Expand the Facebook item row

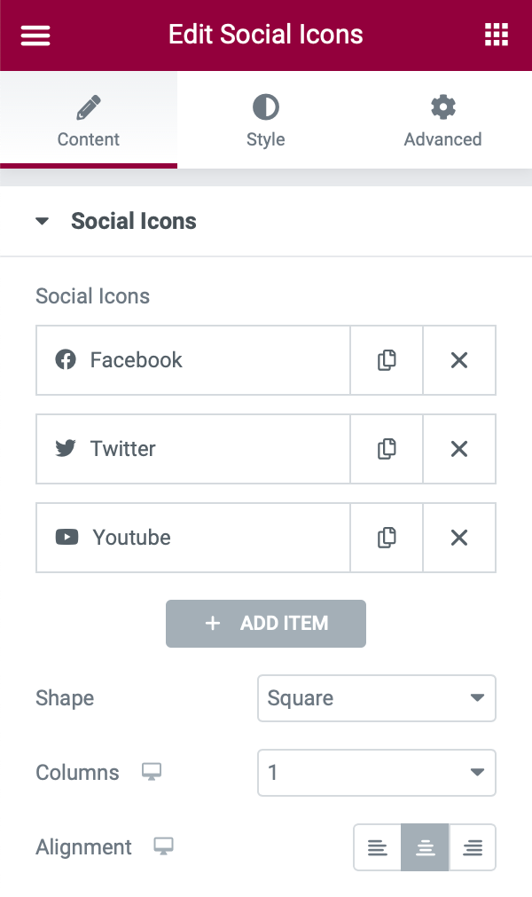193,360
